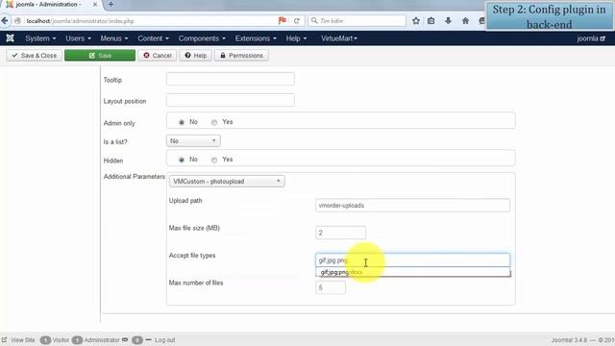Screen dimensions: 615x346
Task: Click the bookmark star icon
Action: (416, 21)
